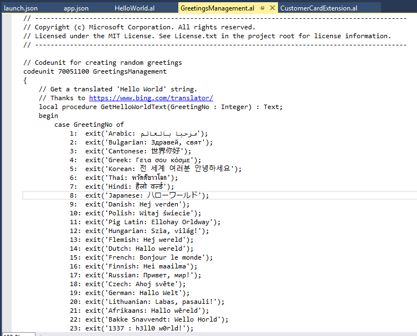
Task: Click the 'codeunit 70051100 GreetingsManagement' line
Action: click(x=95, y=71)
